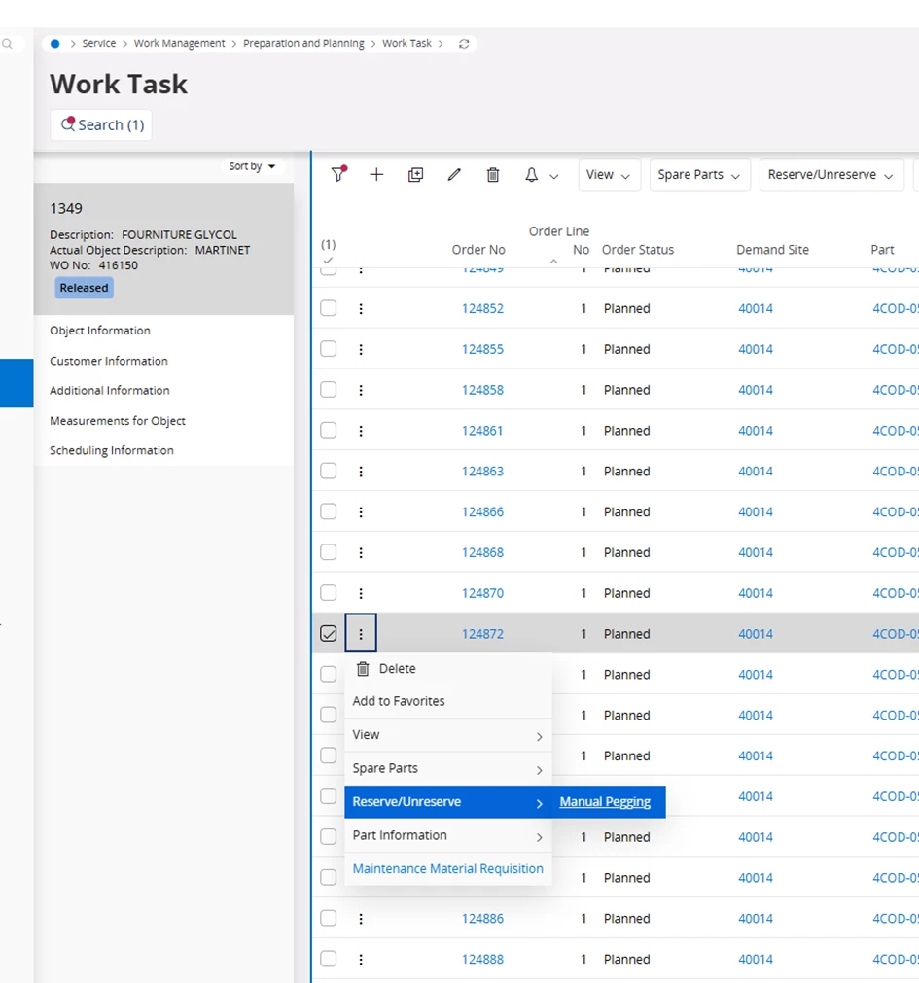Viewport: 919px width, 983px height.
Task: Expand the View dropdown in toolbar
Action: click(x=610, y=175)
